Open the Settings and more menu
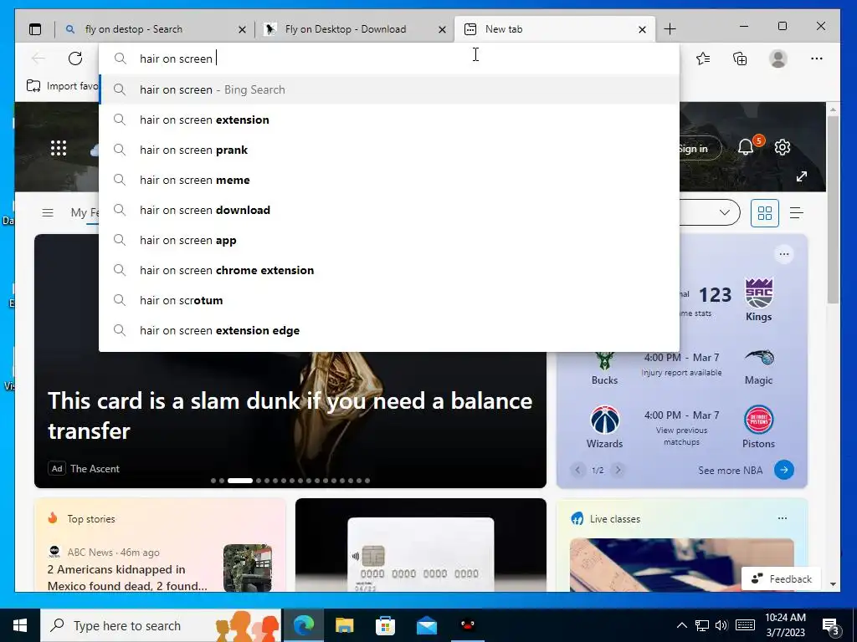Viewport: 857px width, 642px height. [817, 59]
